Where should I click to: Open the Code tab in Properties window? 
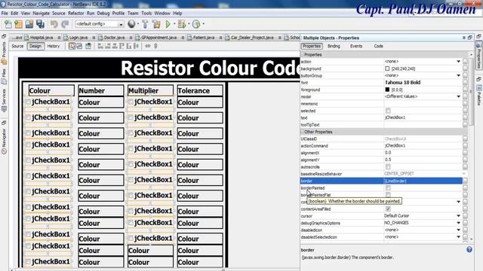pyautogui.click(x=379, y=46)
